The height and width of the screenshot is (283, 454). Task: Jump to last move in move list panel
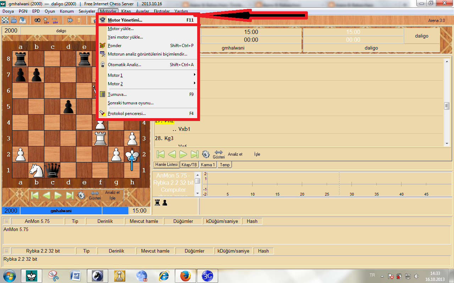194,154
